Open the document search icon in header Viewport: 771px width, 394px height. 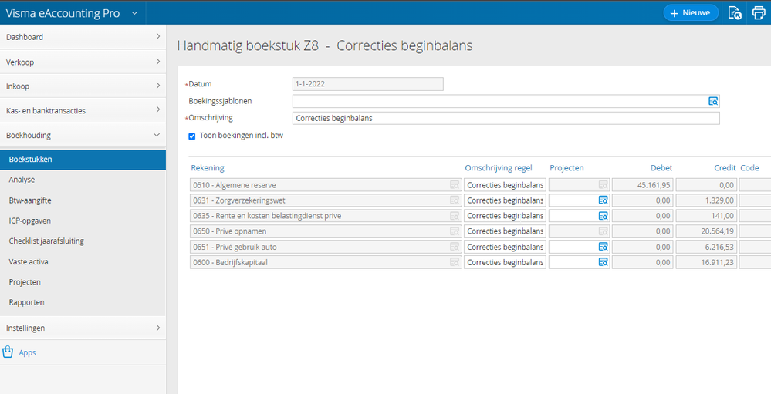click(x=735, y=12)
